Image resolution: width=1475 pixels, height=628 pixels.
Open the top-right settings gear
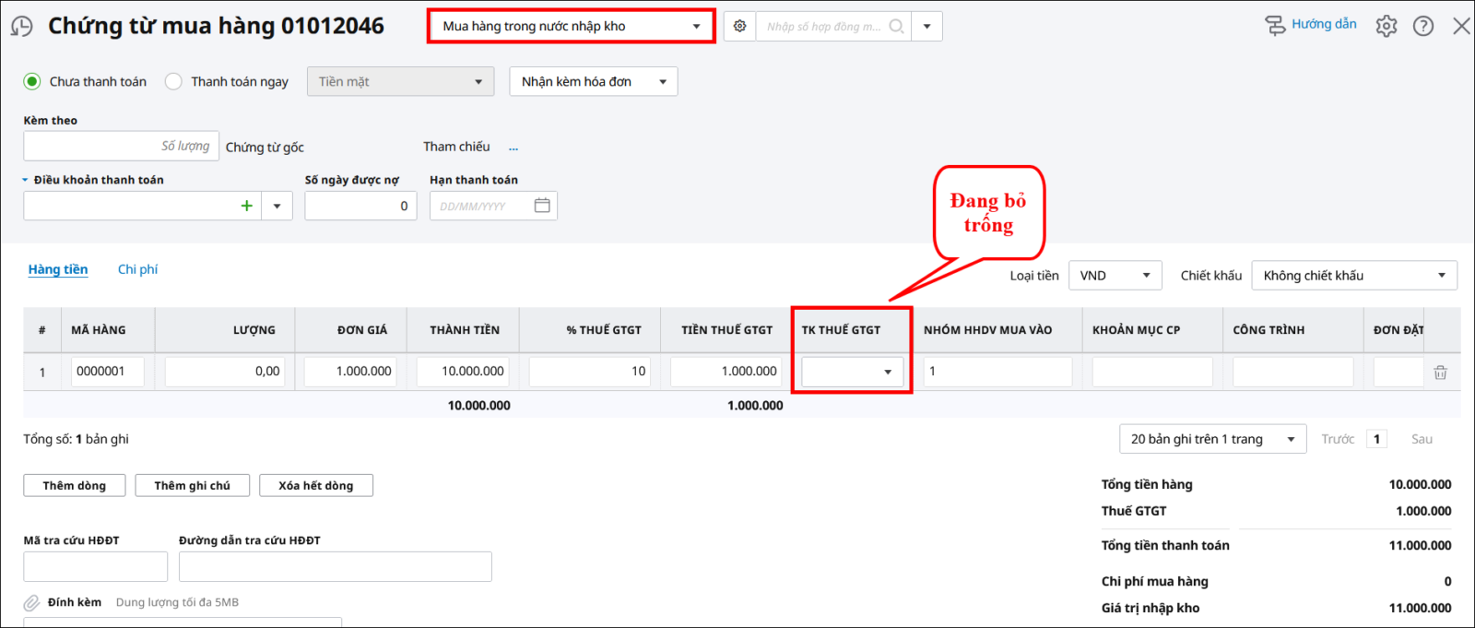coord(1386,26)
